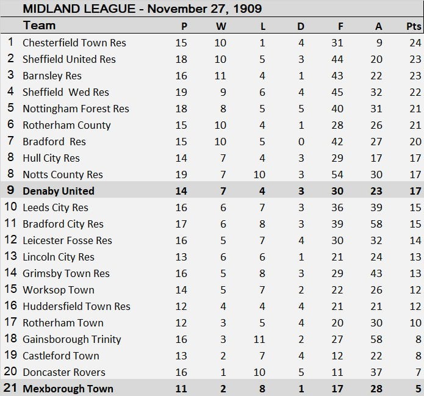424x396 pixels.
Task: Select Chesterfield Town Res team name
Action: pos(74,43)
